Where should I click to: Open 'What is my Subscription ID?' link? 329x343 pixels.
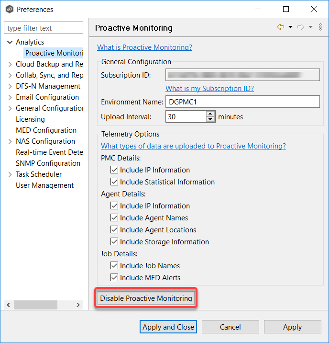pyautogui.click(x=209, y=89)
